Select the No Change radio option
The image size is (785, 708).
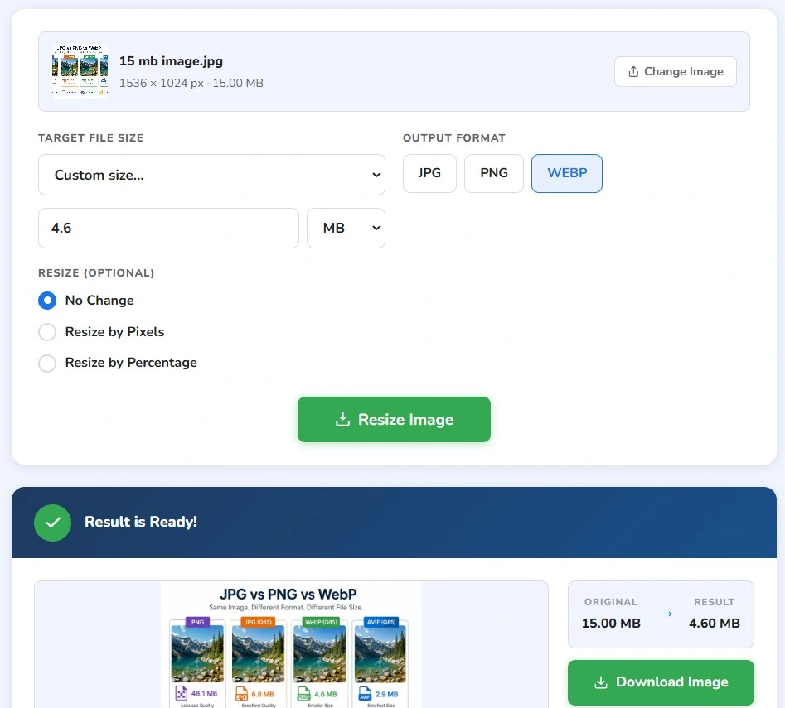tap(47, 301)
